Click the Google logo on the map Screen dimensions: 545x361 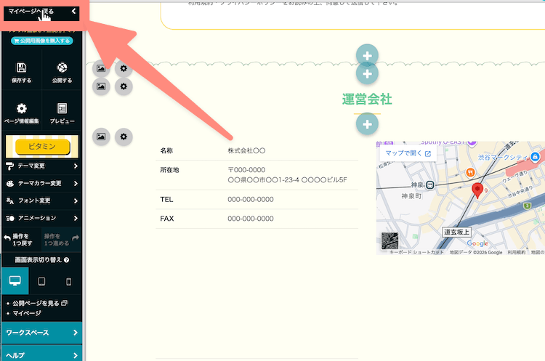477,243
